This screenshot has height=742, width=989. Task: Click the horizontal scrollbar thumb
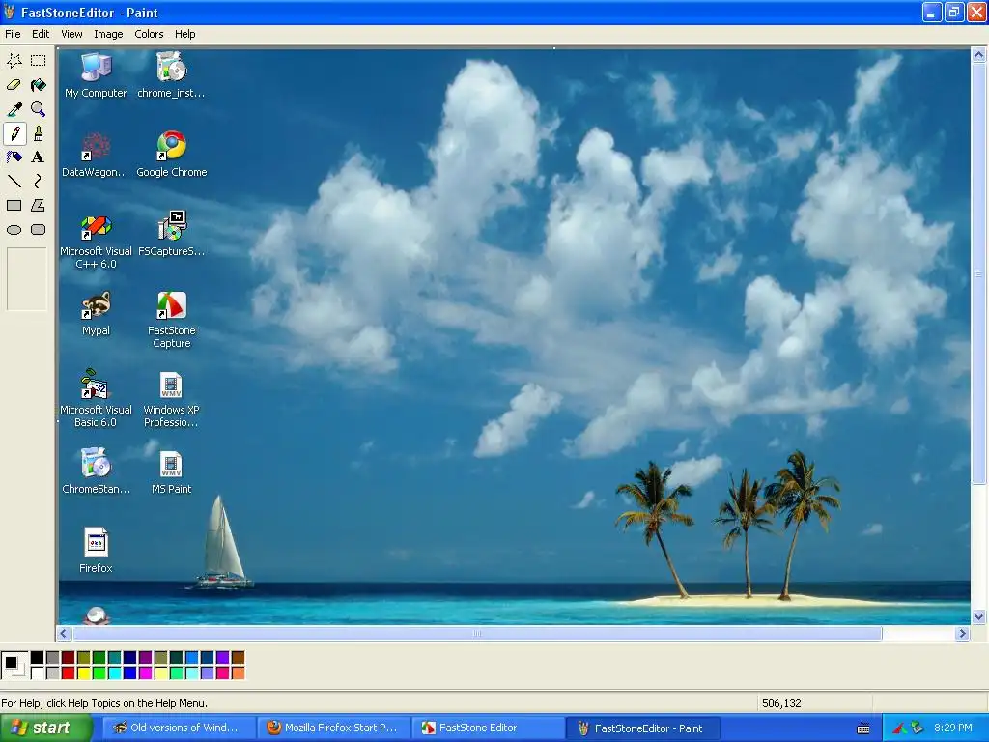(x=477, y=634)
